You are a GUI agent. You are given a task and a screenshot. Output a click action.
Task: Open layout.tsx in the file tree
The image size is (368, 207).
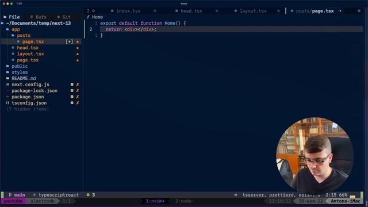[30, 53]
